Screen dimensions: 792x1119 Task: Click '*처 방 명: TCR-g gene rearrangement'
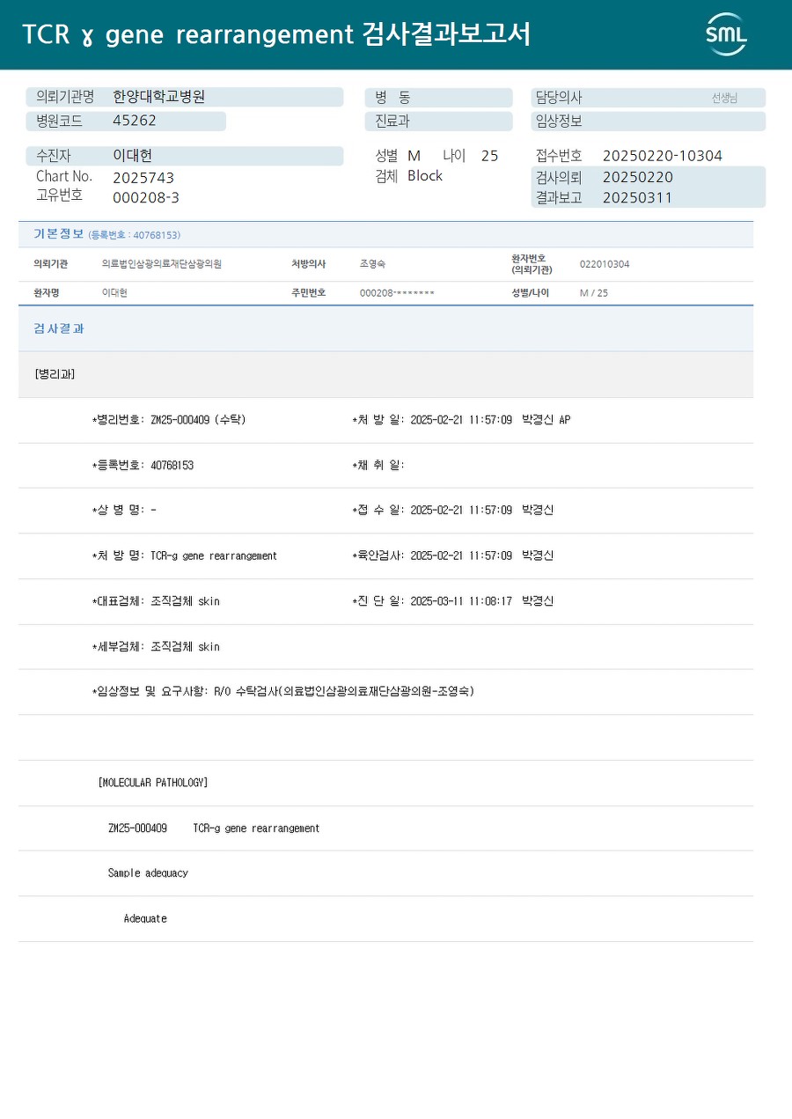[x=185, y=556]
